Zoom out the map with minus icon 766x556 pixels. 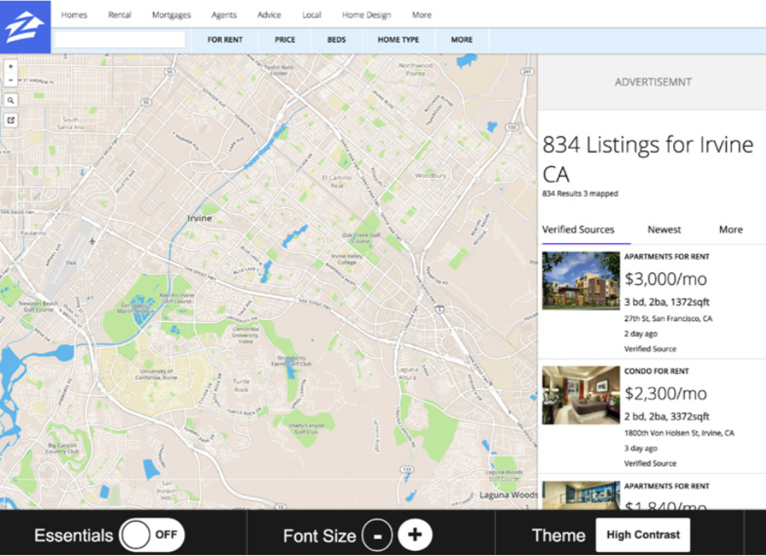coord(11,79)
